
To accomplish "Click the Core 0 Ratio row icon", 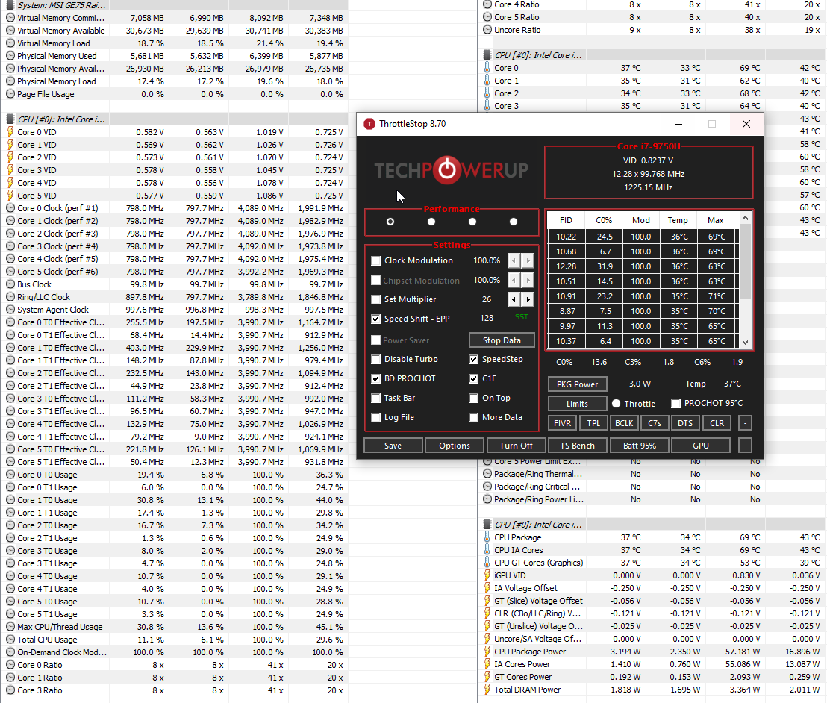I will 10,665.
